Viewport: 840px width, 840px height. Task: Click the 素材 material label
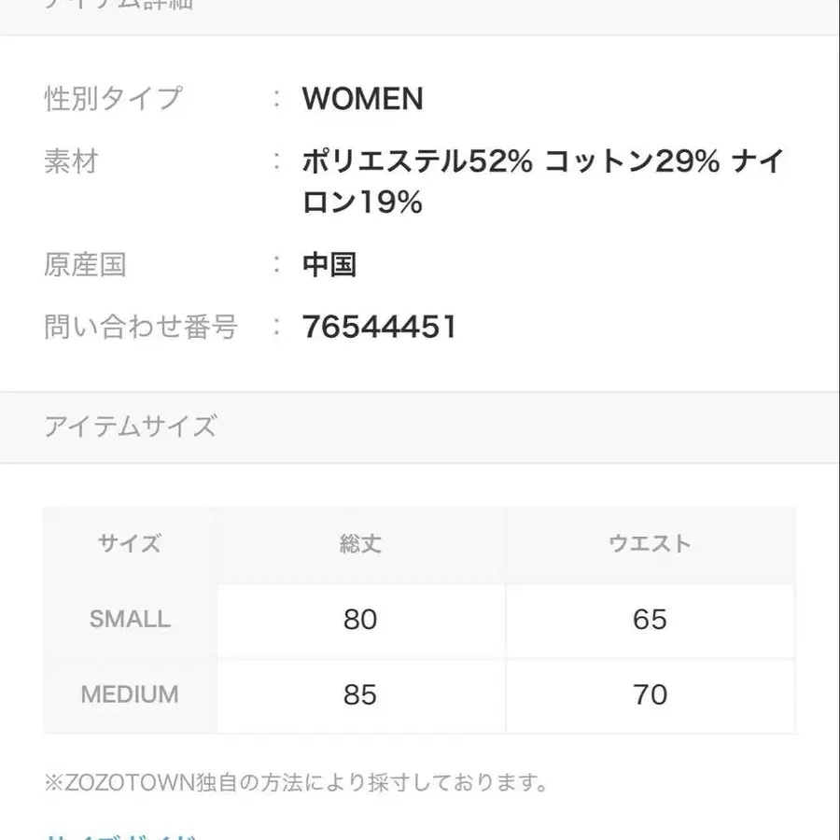tap(71, 162)
